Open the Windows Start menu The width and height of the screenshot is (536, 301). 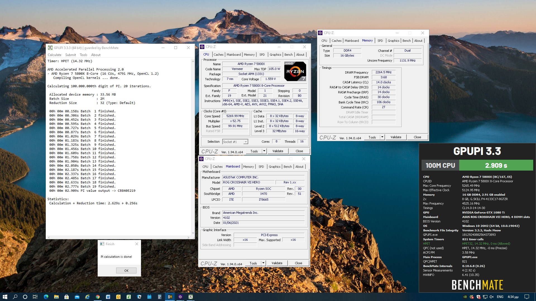pos(5,297)
